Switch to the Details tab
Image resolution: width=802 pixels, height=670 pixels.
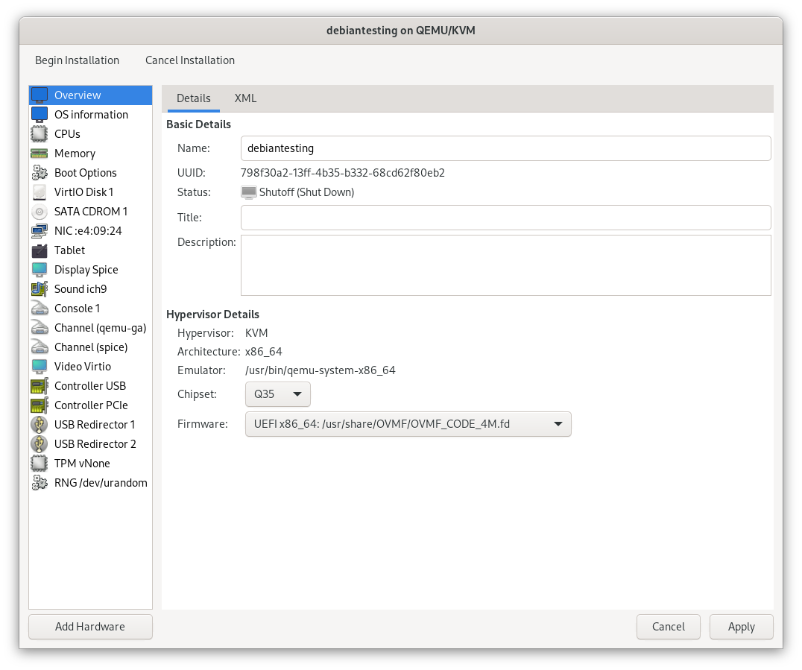[193, 98]
